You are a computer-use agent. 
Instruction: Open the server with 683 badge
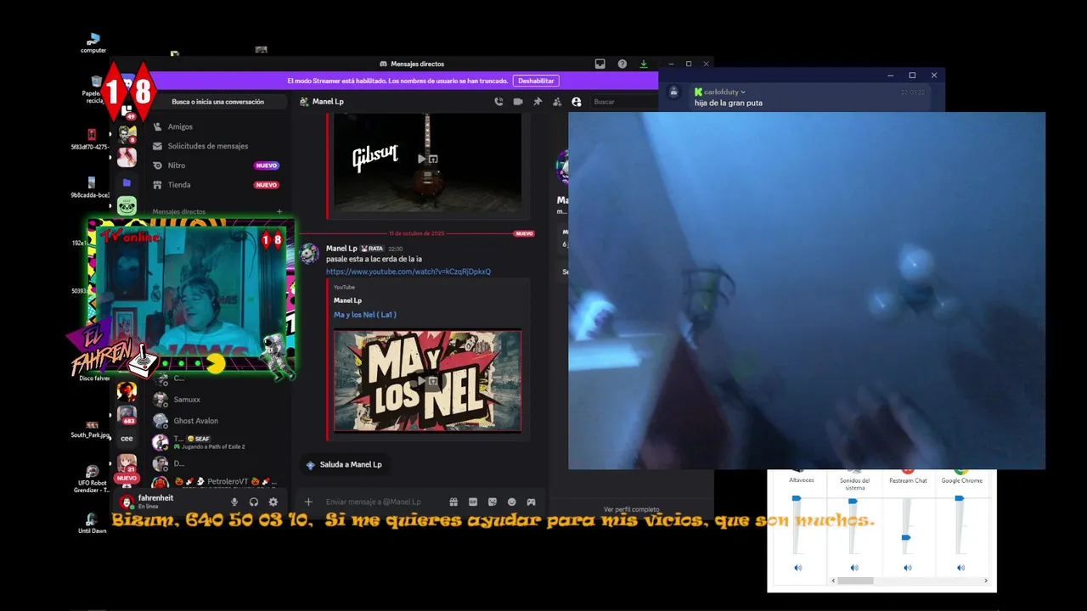[127, 415]
